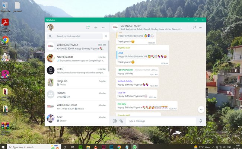
Task: Click the +91 97187 65919 sender name
Action: (125, 70)
